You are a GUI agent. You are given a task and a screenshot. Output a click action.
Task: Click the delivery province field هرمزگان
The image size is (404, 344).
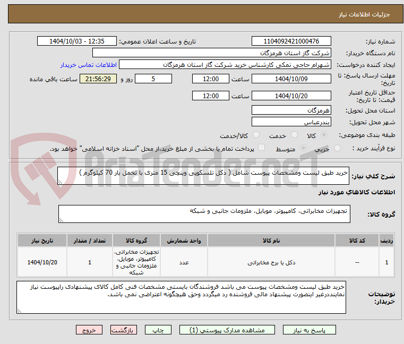click(291, 110)
